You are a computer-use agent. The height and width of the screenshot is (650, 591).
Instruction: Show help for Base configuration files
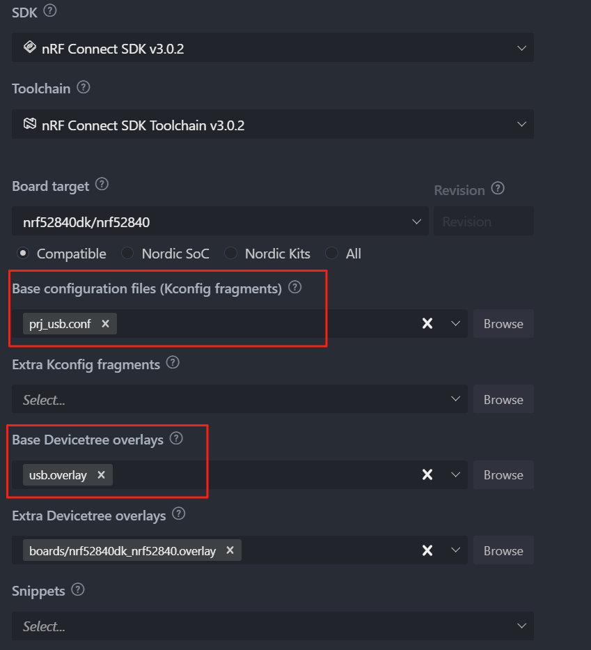tap(295, 287)
